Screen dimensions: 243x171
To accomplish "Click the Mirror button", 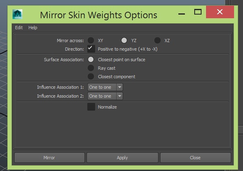I will [x=50, y=158].
